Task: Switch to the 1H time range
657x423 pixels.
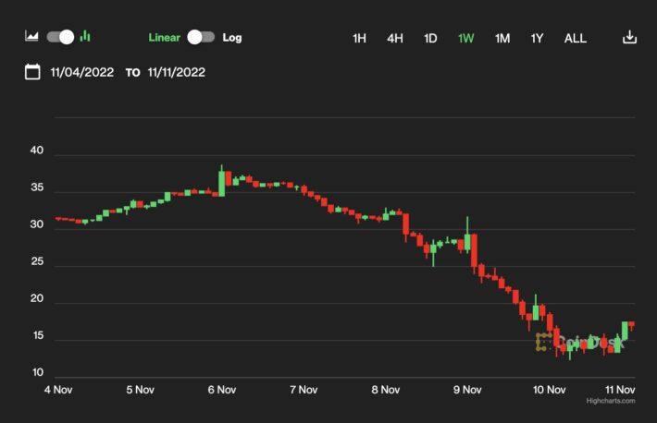Action: click(x=360, y=39)
